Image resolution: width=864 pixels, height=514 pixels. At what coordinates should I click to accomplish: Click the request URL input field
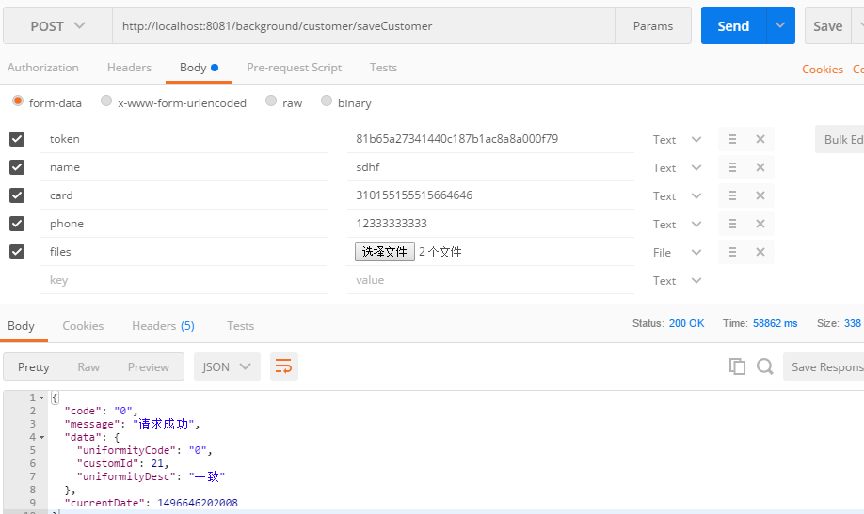[363, 26]
